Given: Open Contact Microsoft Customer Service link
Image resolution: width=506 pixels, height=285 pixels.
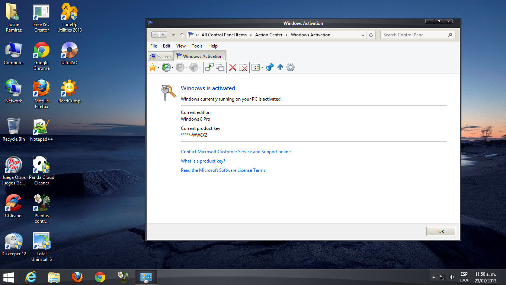Looking at the screenshot, I should pyautogui.click(x=236, y=152).
